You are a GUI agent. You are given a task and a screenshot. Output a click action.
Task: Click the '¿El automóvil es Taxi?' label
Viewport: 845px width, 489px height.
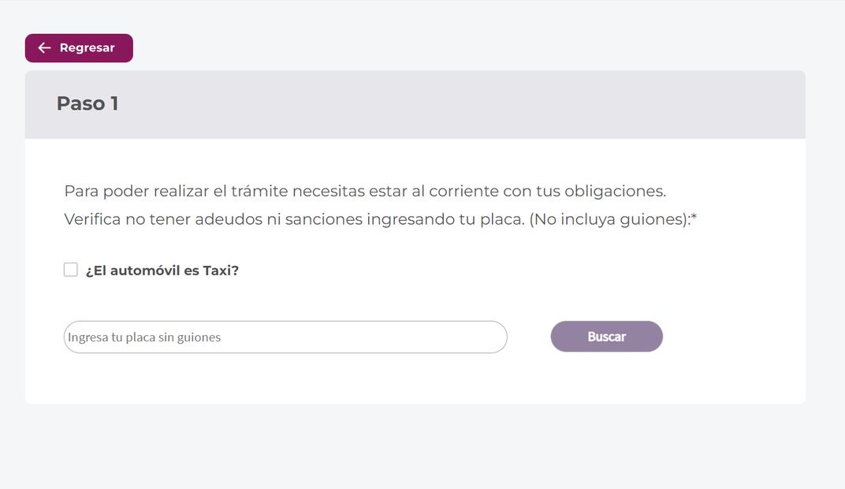tap(162, 271)
